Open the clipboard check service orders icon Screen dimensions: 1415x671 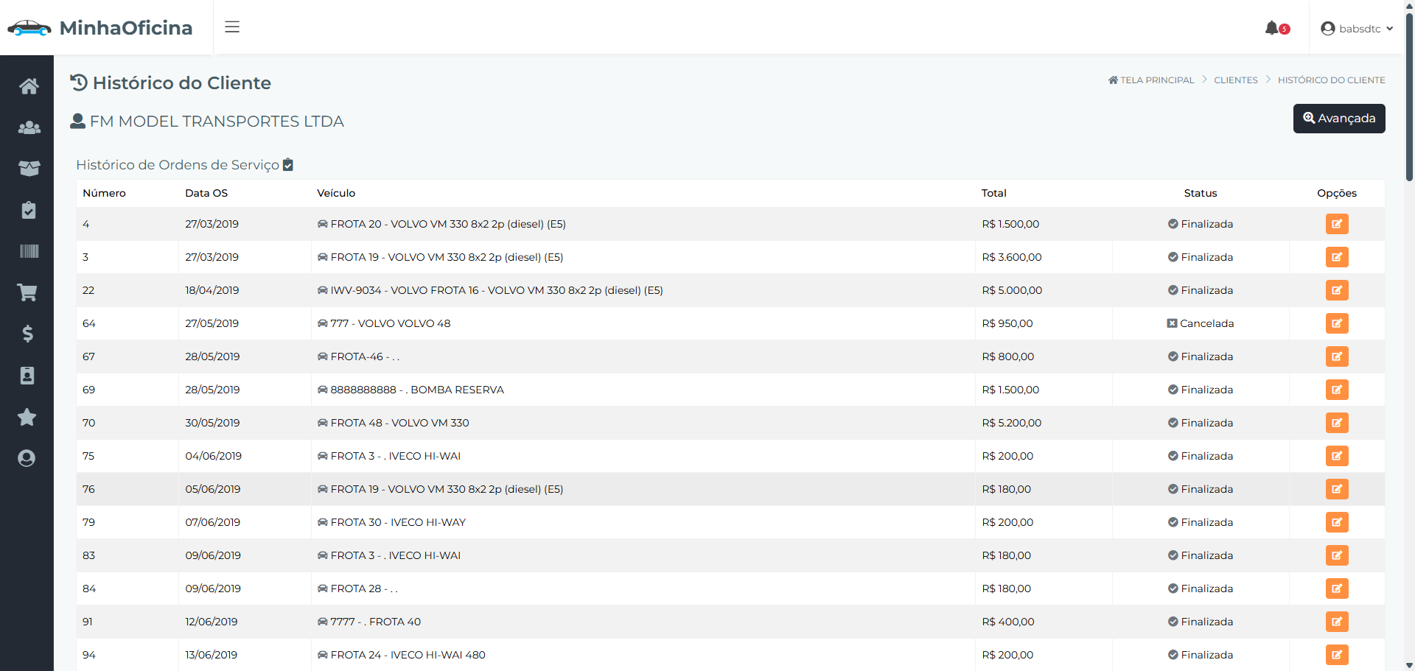click(29, 210)
